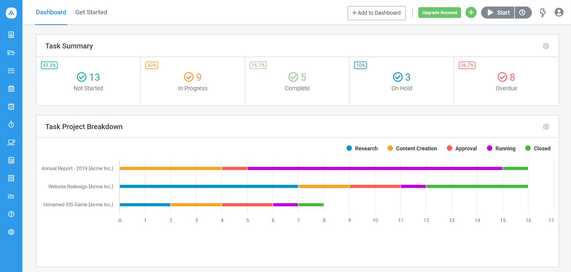View Reports via the chart icon

point(11,196)
